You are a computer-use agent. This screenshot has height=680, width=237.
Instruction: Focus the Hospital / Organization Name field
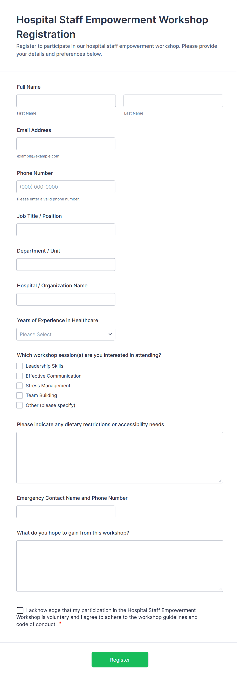coord(66,299)
